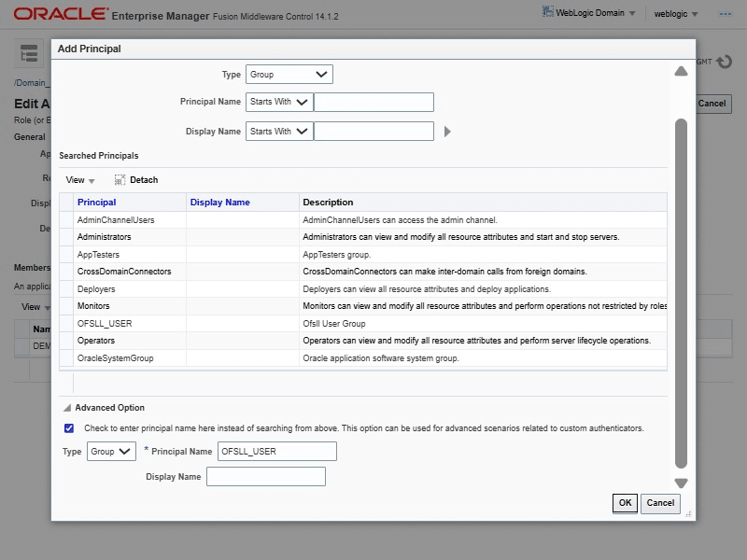
Task: Click the navigation menu icon at top left
Action: coord(29,55)
